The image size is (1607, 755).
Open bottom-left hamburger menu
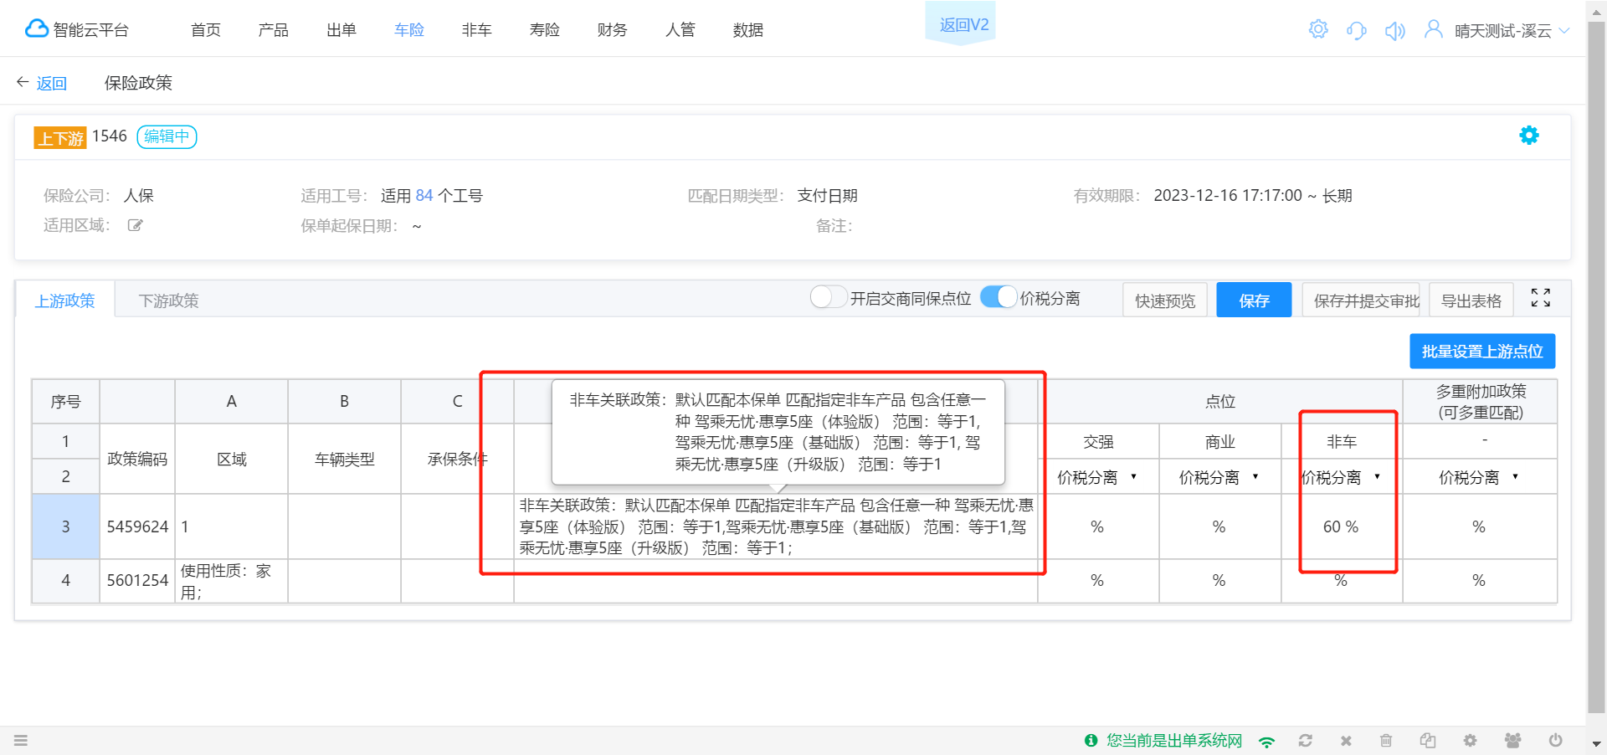pos(21,741)
